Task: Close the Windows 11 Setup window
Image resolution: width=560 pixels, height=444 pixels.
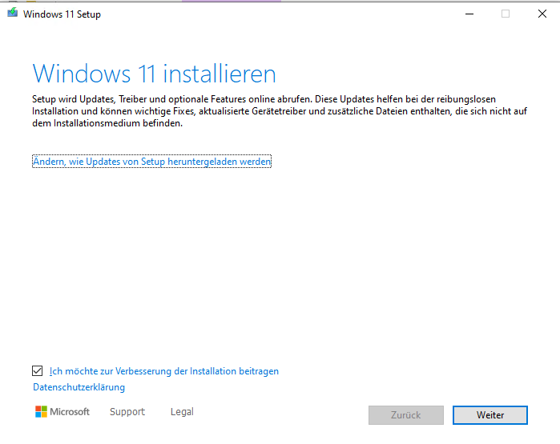Action: point(542,14)
